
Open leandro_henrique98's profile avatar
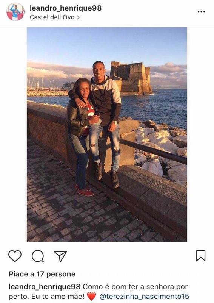click(x=15, y=12)
